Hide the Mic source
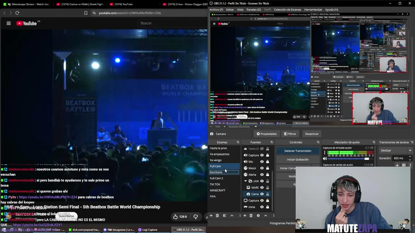 pos(262,161)
